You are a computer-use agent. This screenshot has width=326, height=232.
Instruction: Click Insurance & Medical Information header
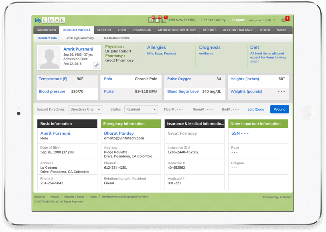tap(194, 123)
